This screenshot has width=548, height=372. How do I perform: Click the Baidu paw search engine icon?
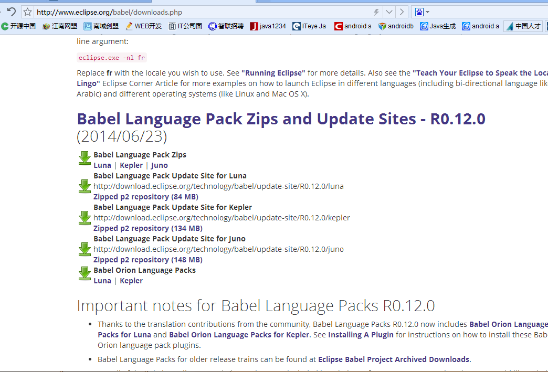tap(419, 12)
